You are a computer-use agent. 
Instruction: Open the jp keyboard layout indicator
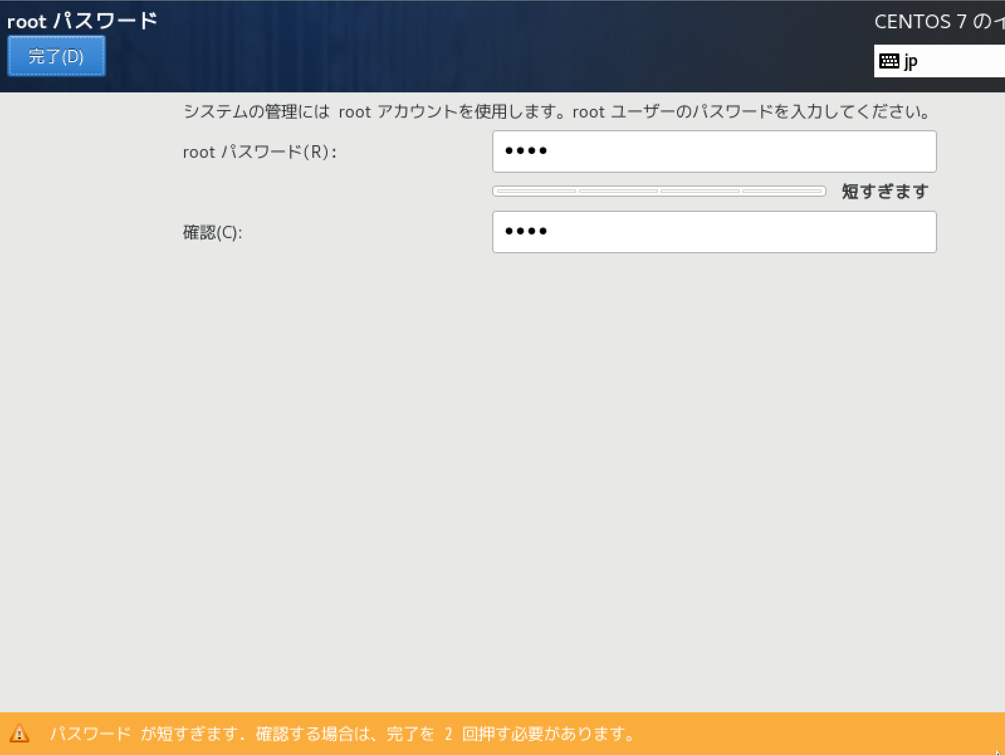(939, 61)
